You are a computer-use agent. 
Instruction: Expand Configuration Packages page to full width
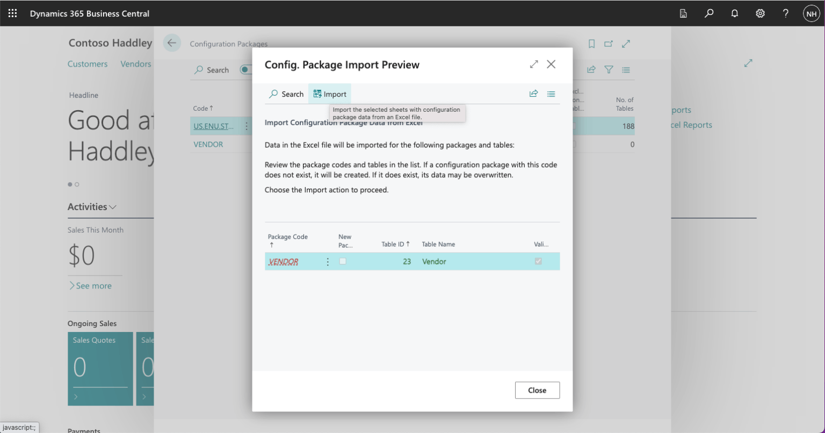[x=626, y=44]
